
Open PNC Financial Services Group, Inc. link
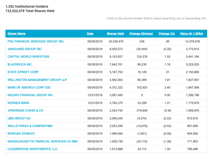pos(36,41)
